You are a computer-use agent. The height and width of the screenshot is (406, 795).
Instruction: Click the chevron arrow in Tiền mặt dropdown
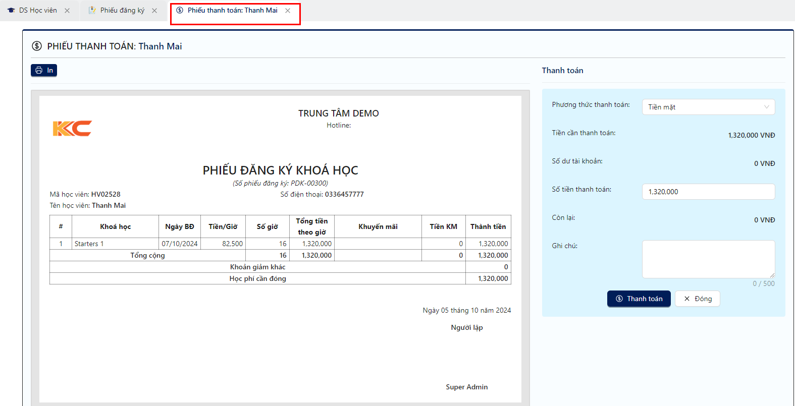tap(766, 107)
